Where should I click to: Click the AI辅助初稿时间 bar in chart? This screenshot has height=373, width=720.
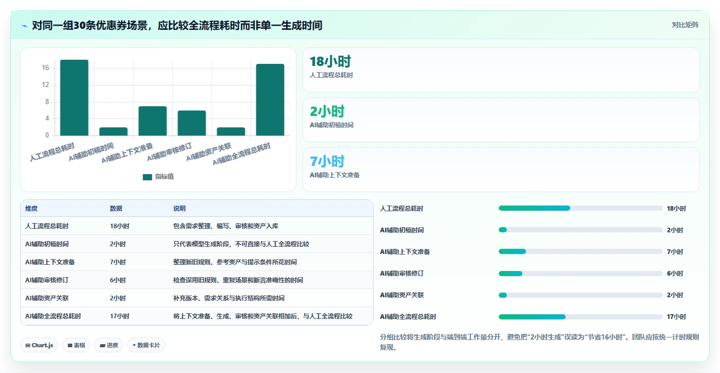[113, 131]
